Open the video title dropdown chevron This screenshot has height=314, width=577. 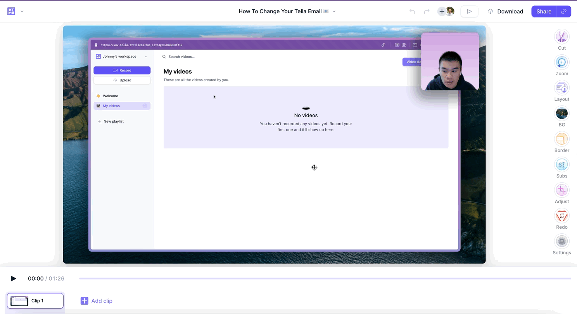point(334,11)
